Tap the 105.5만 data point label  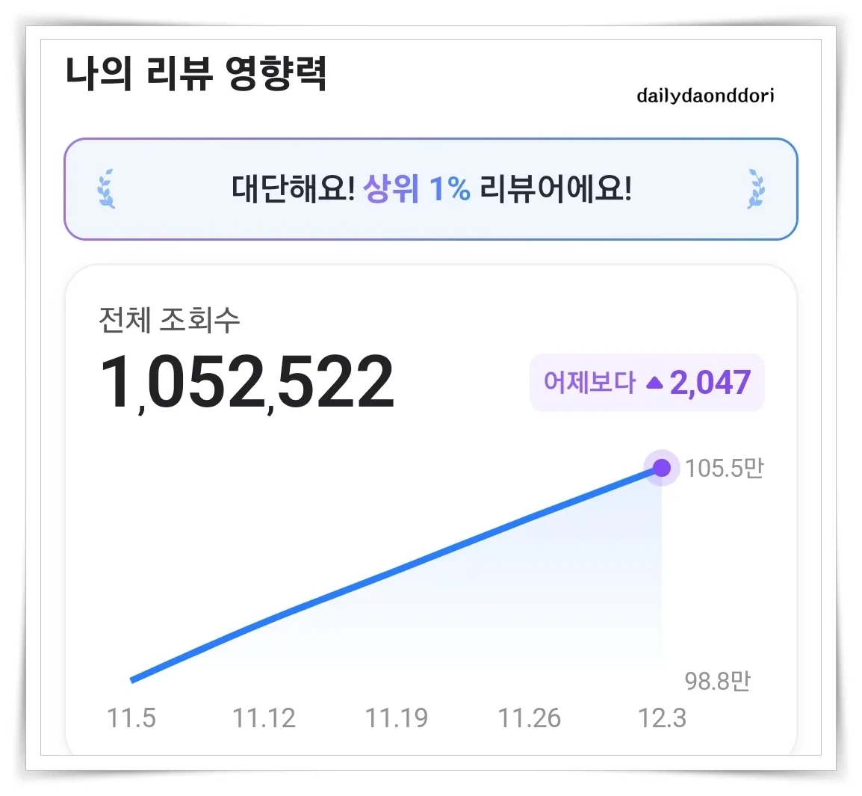(723, 468)
